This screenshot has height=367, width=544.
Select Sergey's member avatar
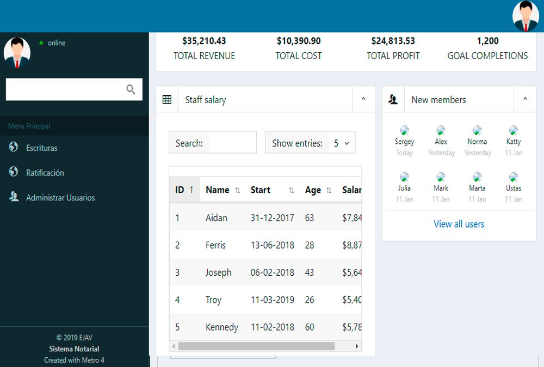coord(404,130)
